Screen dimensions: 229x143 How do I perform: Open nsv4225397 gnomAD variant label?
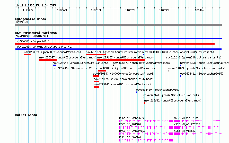[x=68, y=57]
